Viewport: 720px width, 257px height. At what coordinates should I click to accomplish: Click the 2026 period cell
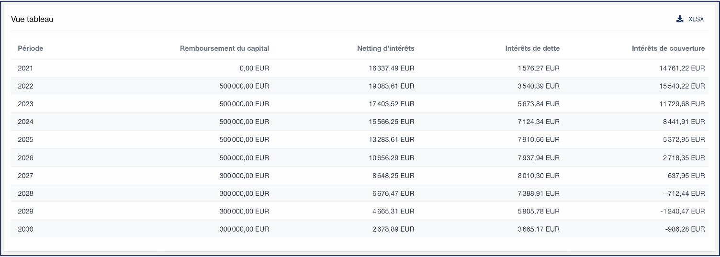click(25, 158)
